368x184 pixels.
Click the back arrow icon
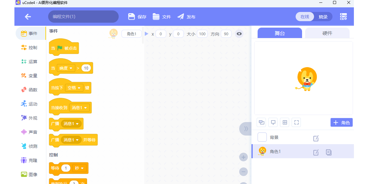(x=28, y=17)
